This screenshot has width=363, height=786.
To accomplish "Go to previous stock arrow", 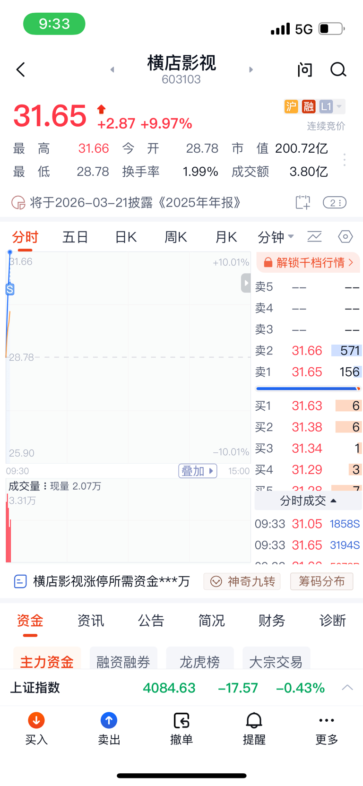I will pyautogui.click(x=112, y=70).
